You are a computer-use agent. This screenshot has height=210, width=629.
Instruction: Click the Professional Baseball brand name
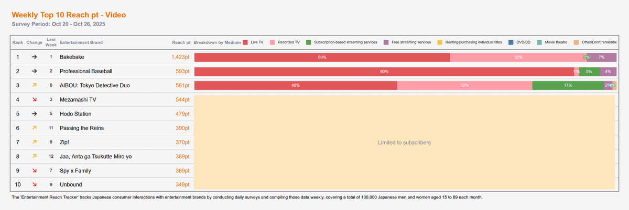click(86, 71)
